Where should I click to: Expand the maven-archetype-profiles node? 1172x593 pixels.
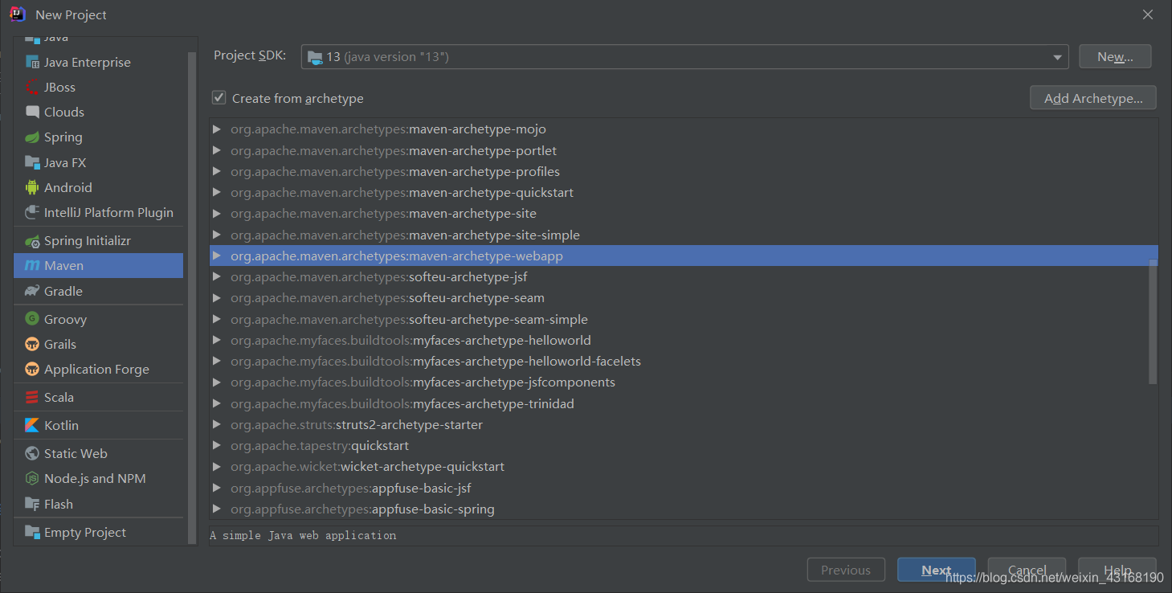click(217, 171)
